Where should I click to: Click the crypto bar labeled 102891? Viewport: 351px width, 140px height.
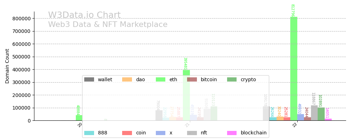pyautogui.click(x=321, y=114)
